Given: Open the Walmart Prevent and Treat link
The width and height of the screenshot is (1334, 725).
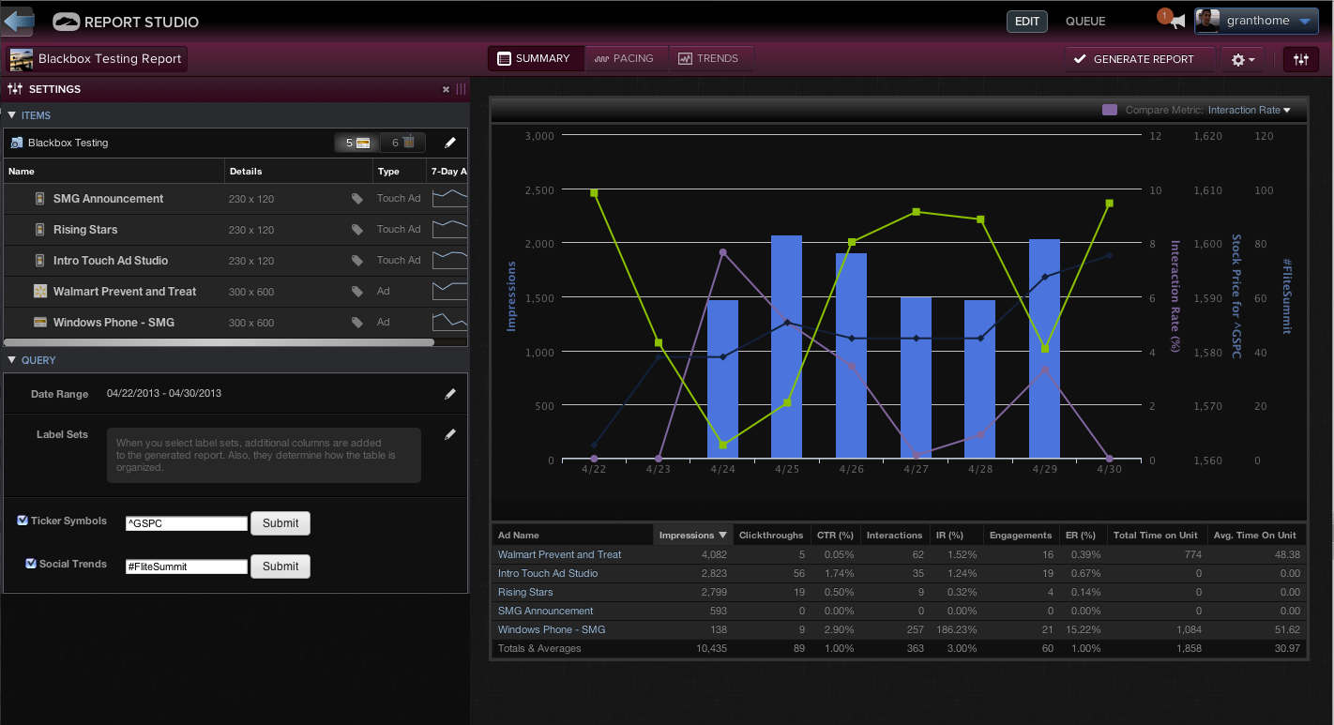Looking at the screenshot, I should [559, 554].
